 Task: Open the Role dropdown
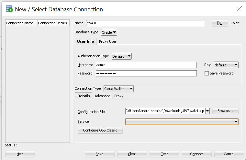pyautogui.click(x=226, y=65)
